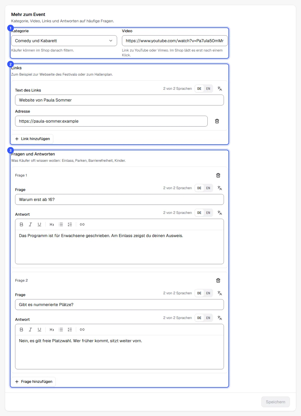This screenshot has height=416, width=301.
Task: Switch Frage 2 Antwort to EN
Action: point(208,318)
